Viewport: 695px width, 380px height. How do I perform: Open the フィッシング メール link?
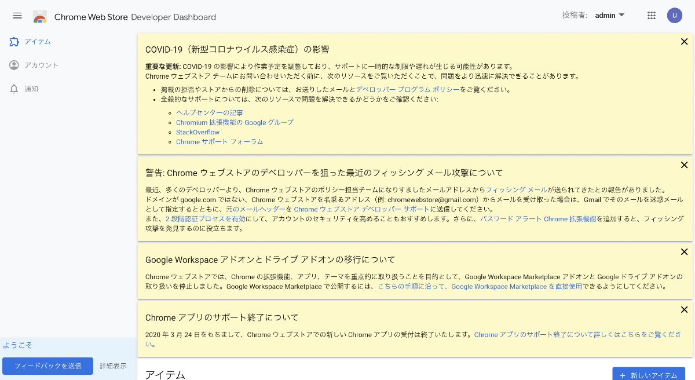tap(516, 190)
